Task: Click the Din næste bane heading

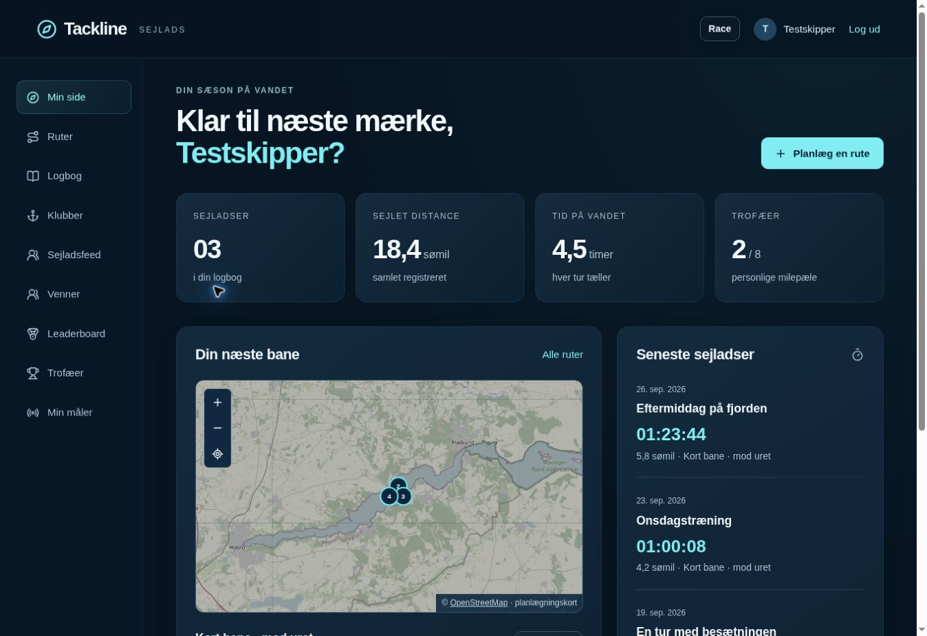Action: [x=247, y=354]
